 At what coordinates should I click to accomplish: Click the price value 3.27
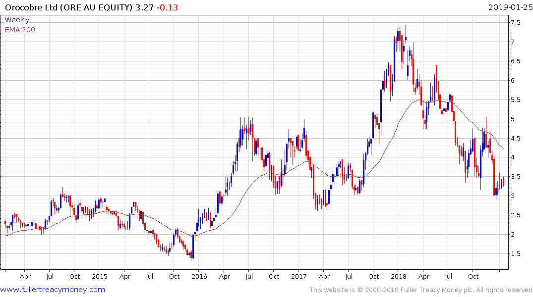pyautogui.click(x=144, y=7)
